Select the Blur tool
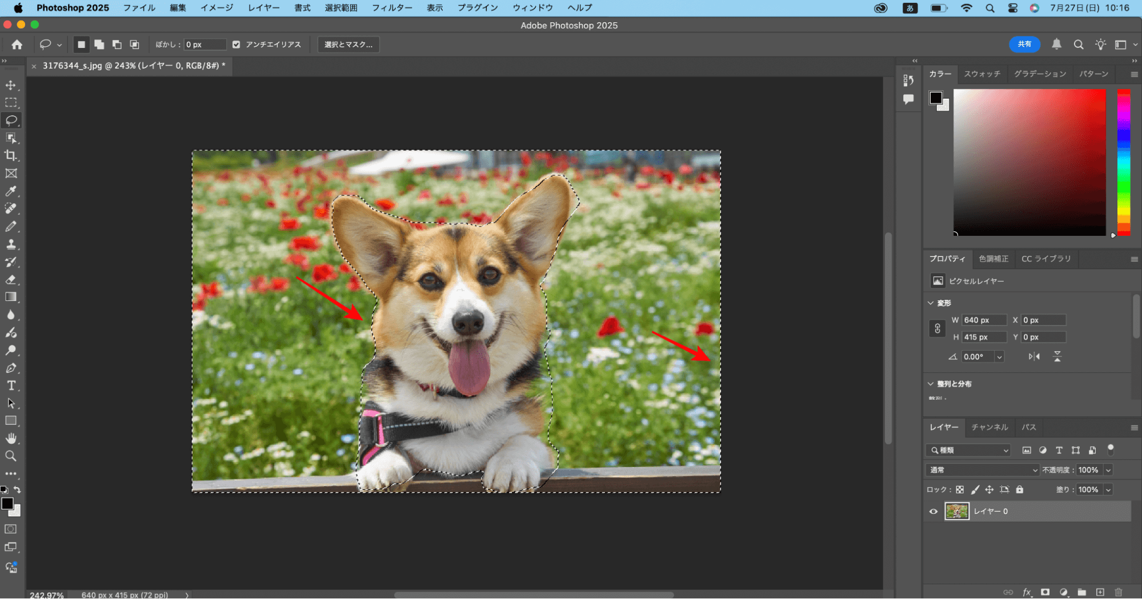Image resolution: width=1142 pixels, height=599 pixels. tap(11, 315)
